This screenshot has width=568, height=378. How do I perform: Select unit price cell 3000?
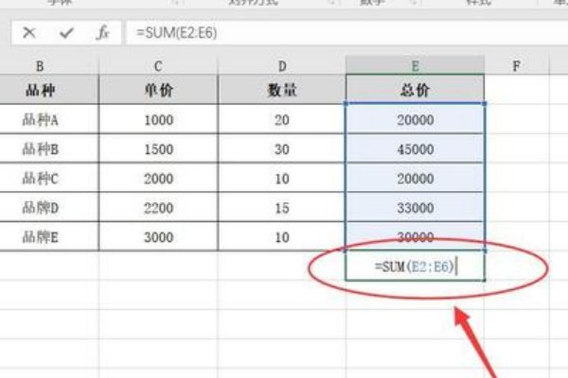158,236
